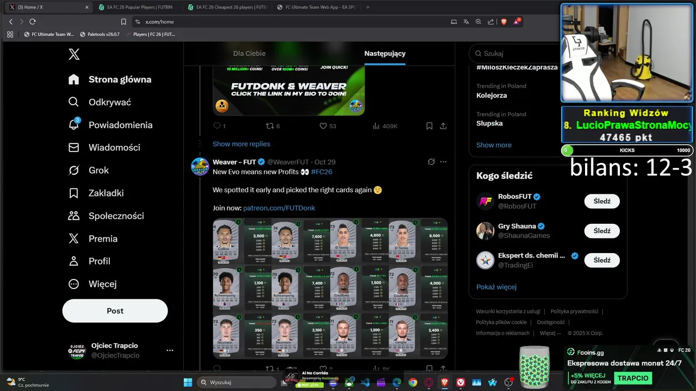Reload the page
Image resolution: width=696 pixels, height=391 pixels.
click(x=33, y=22)
